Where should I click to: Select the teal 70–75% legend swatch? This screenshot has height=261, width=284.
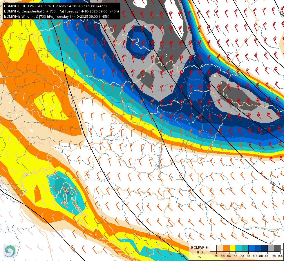tap(245, 248)
